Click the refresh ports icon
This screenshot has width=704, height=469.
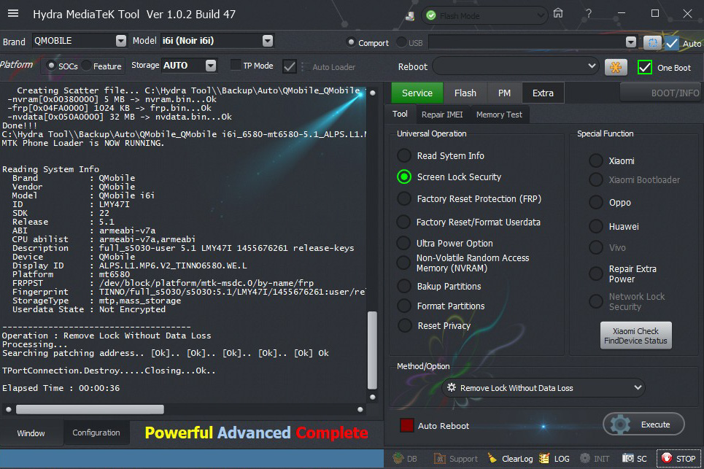[651, 43]
